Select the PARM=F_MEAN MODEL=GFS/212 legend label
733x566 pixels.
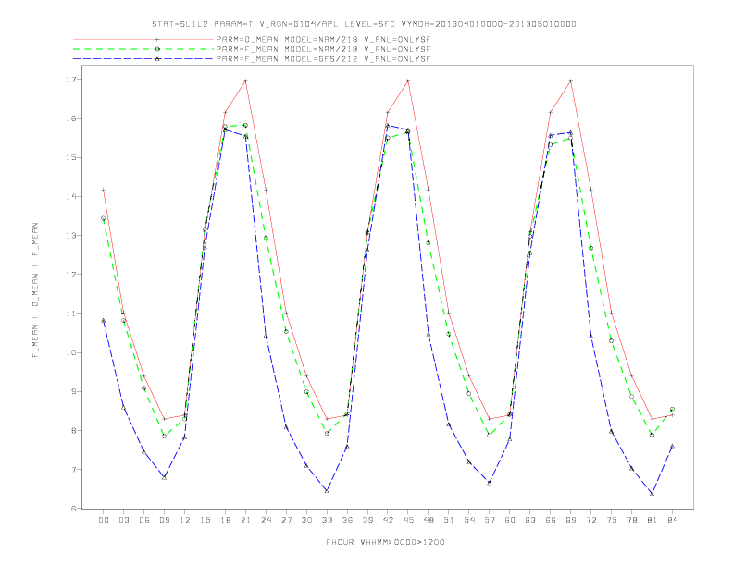point(323,59)
